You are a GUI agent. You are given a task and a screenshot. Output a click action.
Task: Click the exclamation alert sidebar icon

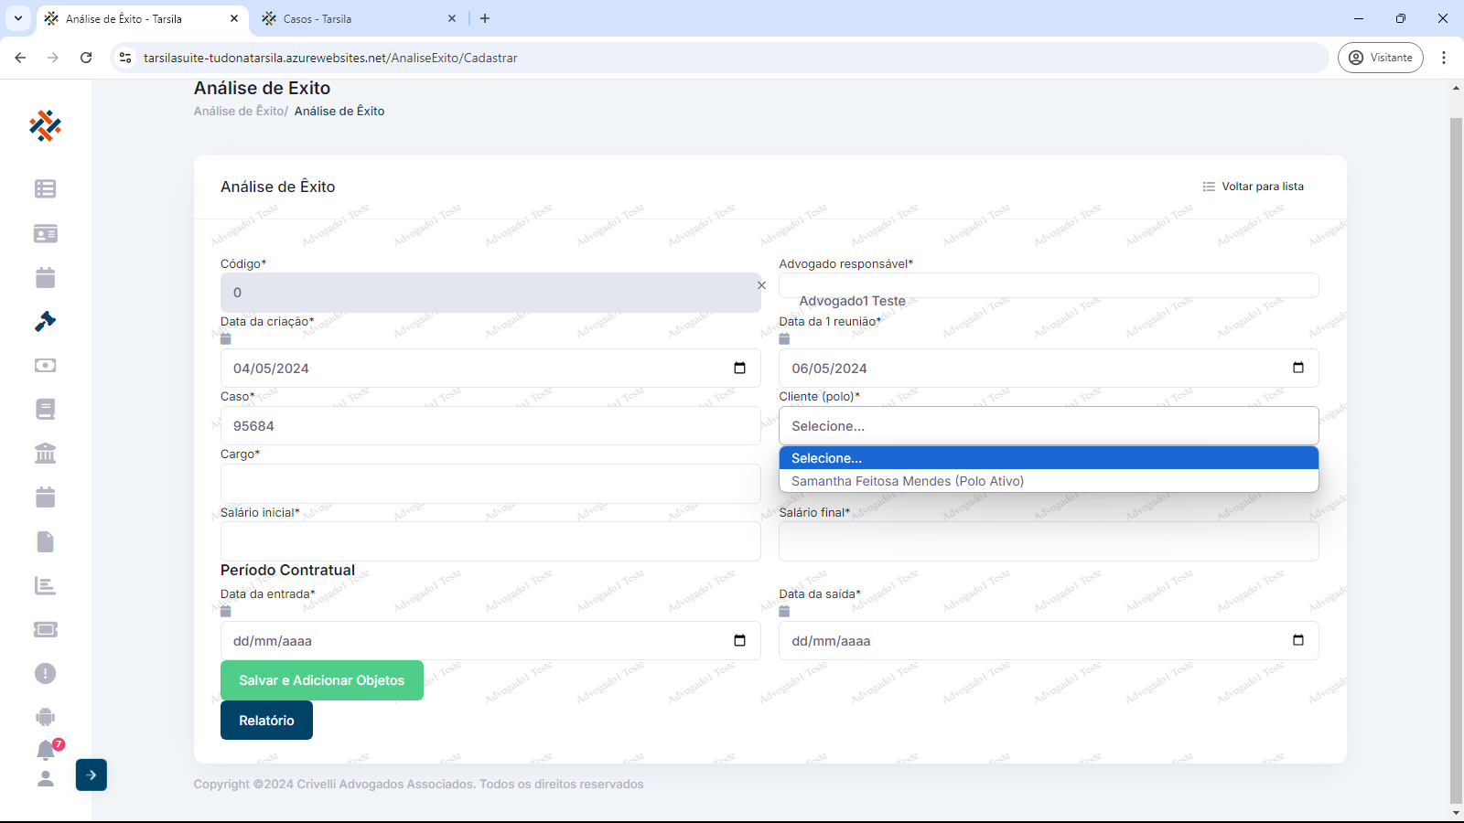pos(45,673)
